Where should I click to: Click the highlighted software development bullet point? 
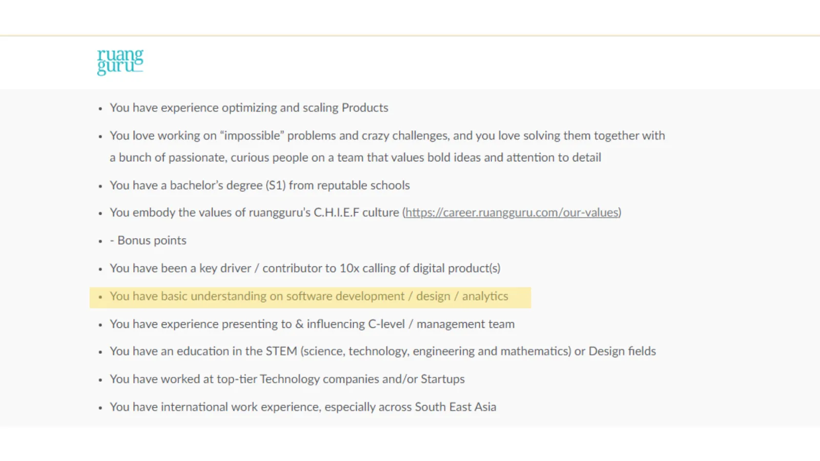tap(309, 296)
